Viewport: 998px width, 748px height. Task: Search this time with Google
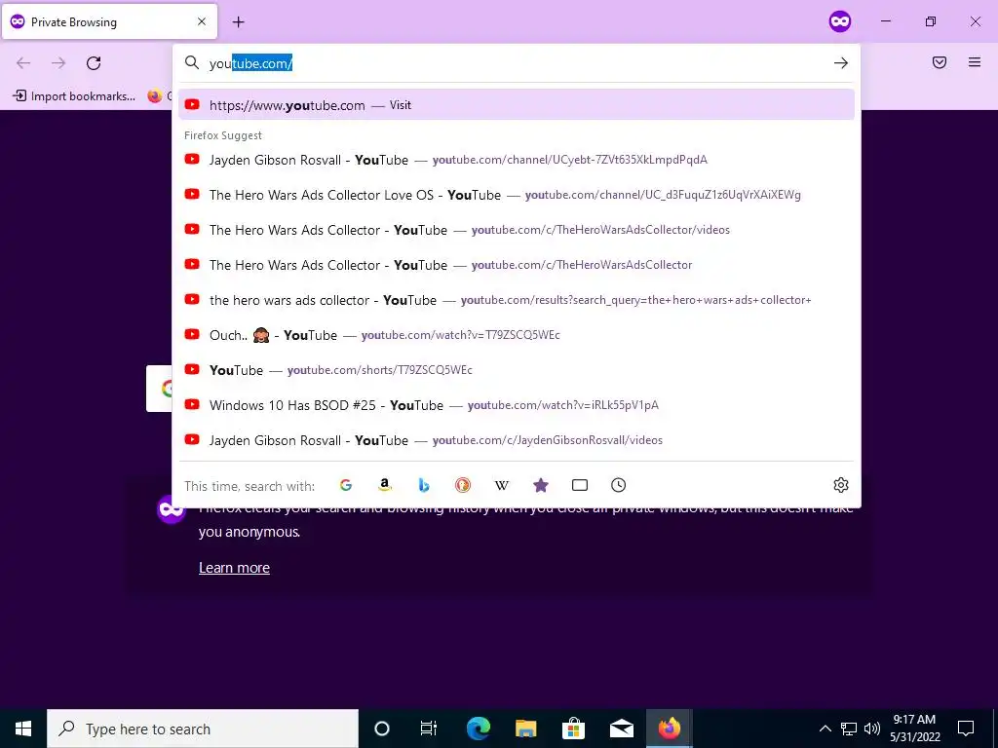pyautogui.click(x=346, y=485)
